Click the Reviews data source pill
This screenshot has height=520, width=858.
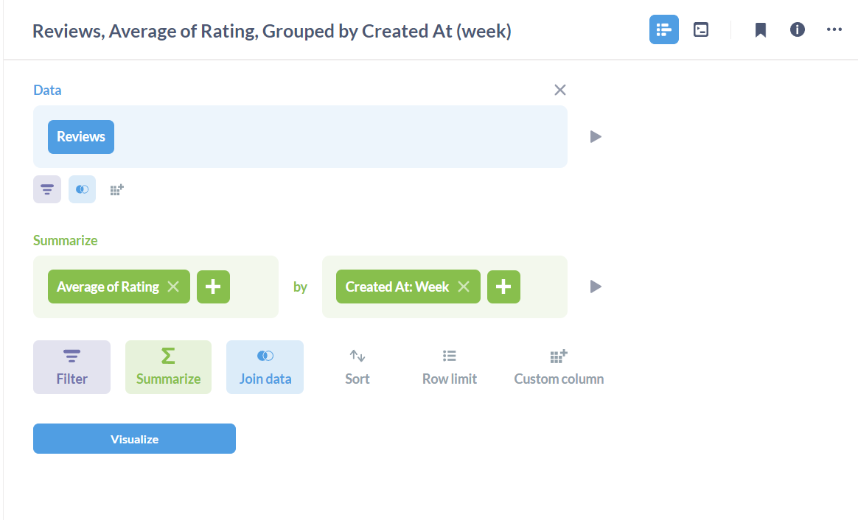[x=80, y=136]
